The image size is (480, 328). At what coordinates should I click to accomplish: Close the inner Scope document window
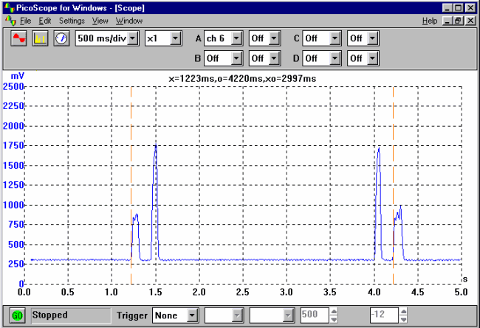tap(470, 21)
